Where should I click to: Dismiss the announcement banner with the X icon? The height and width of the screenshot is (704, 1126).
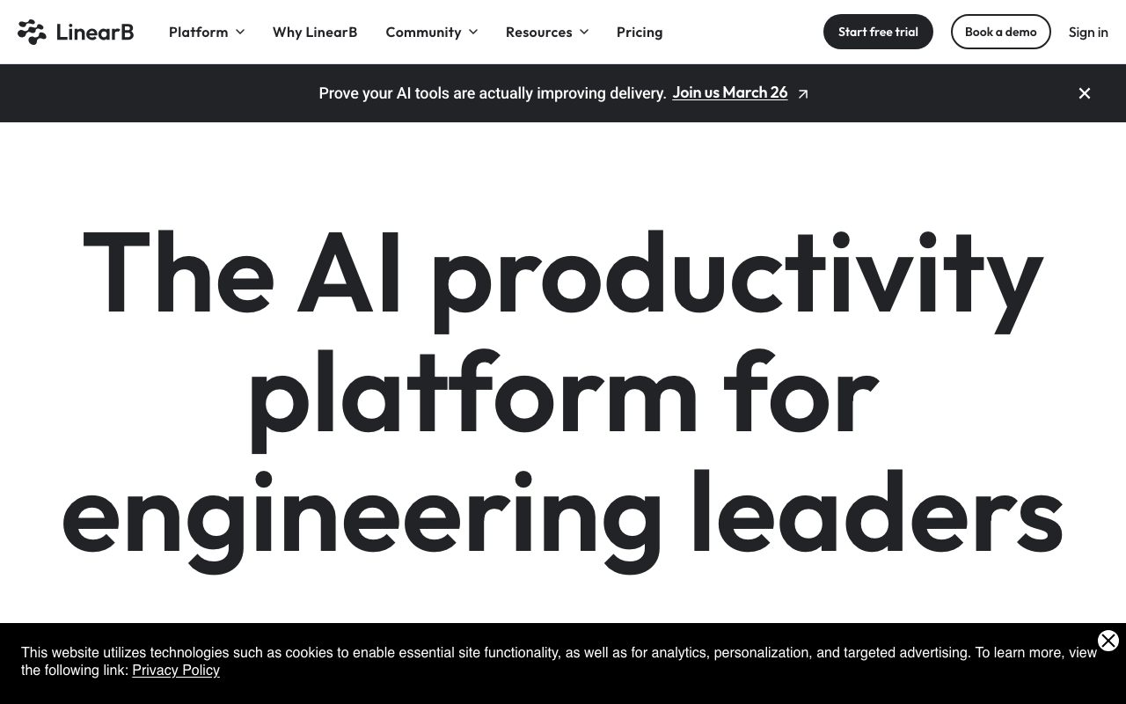1084,93
